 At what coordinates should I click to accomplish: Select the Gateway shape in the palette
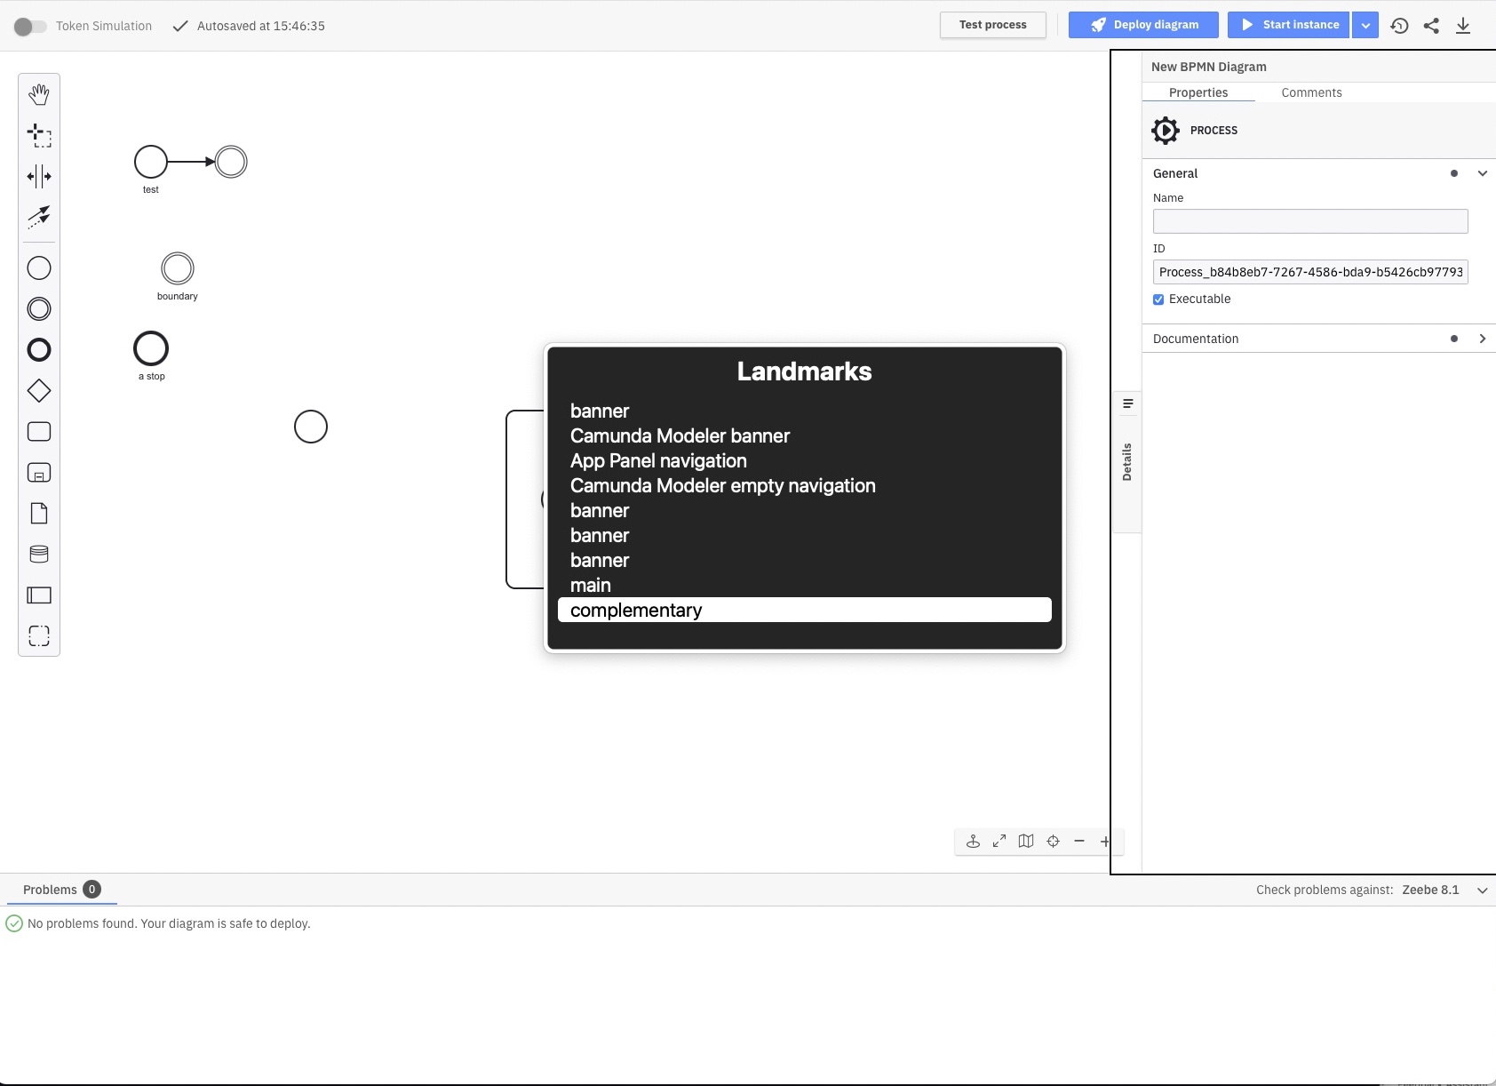click(39, 390)
